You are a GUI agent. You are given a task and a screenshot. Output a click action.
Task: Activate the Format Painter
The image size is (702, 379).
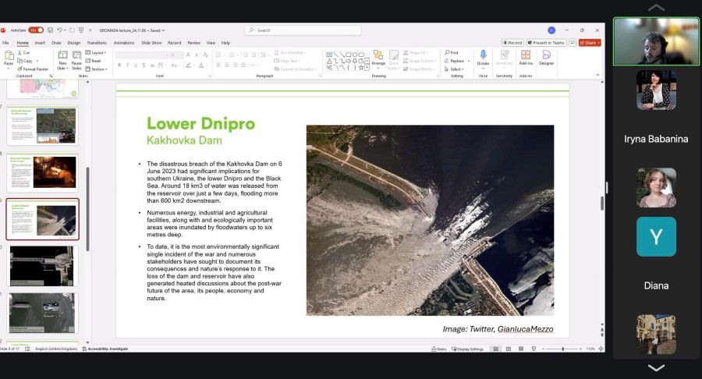click(33, 69)
